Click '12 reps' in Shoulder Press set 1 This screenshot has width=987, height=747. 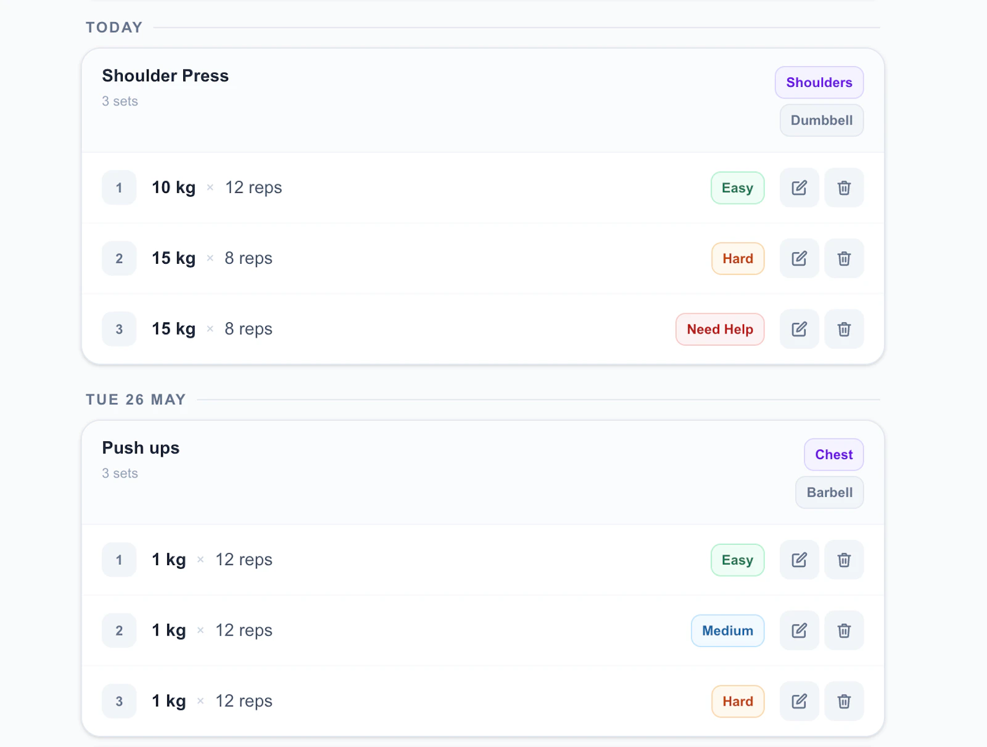[254, 187]
